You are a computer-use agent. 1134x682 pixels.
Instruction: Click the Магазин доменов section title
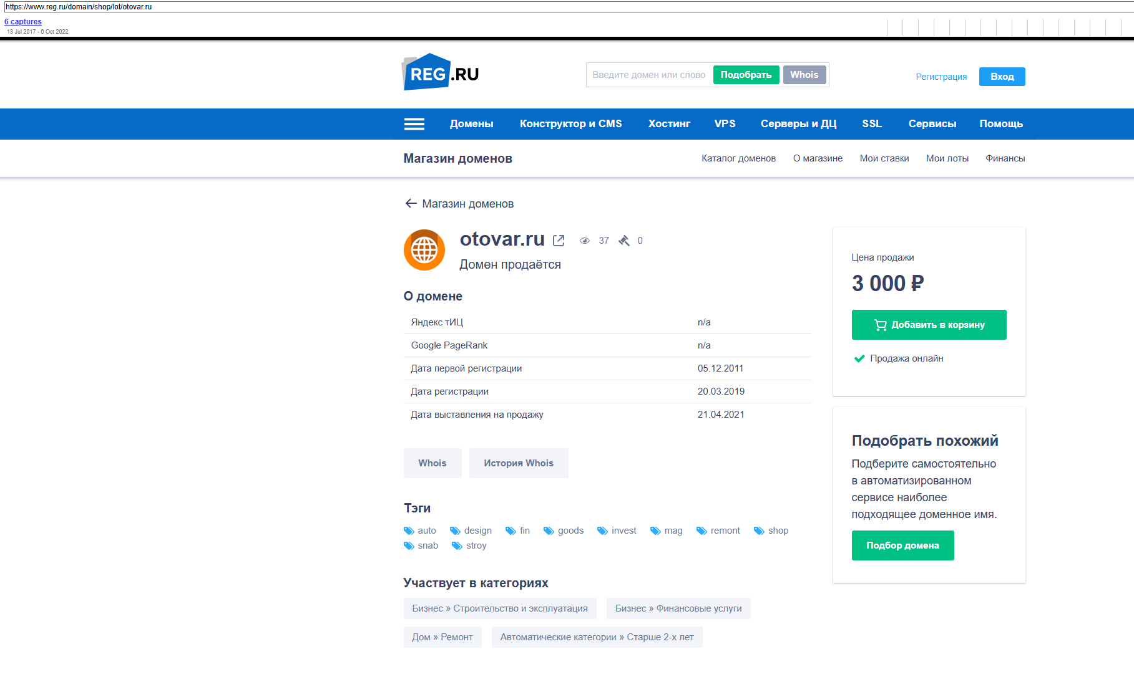pyautogui.click(x=458, y=158)
